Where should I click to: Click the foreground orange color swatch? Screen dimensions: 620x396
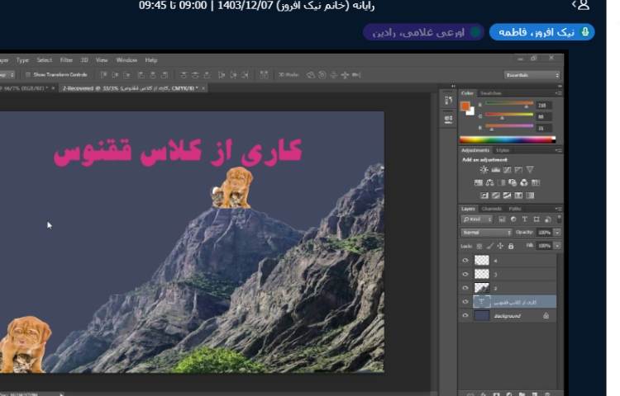pyautogui.click(x=465, y=106)
